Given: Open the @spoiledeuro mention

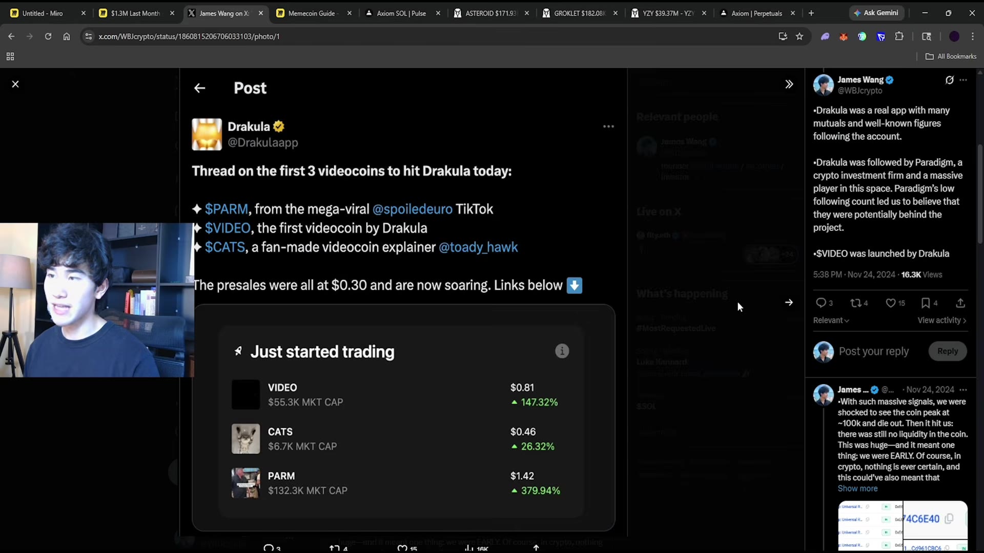Looking at the screenshot, I should coord(413,209).
